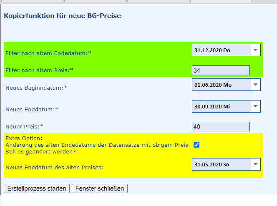Open the 'Neues Enddatum' dropdown arrow
The height and width of the screenshot is (206, 277).
(255, 106)
